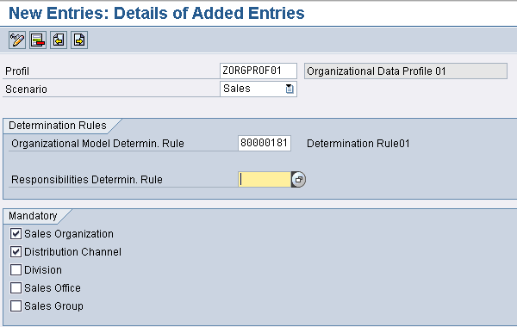Uncheck the Distribution Channel checkbox
Screen dimensions: 517x327
point(16,252)
